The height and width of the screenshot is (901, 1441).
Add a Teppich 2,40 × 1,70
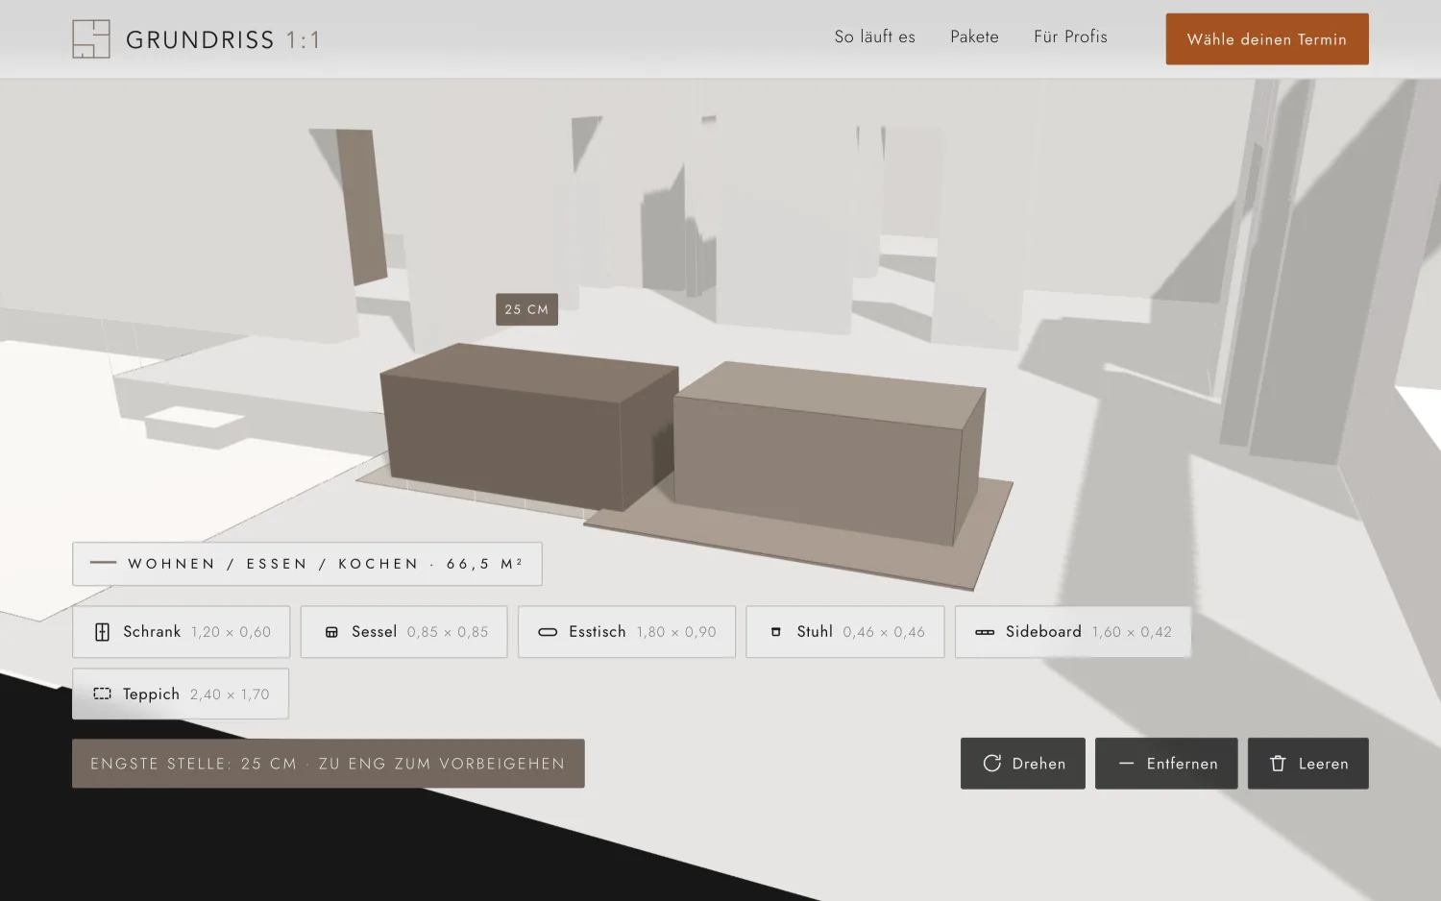point(181,694)
